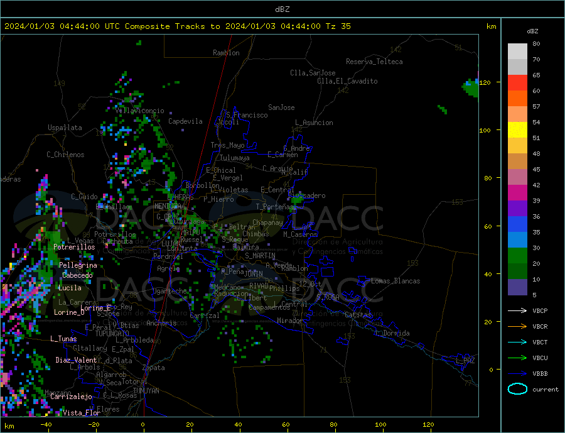
Task: Pick the red swatch between 65 and 60
Action: [517, 82]
